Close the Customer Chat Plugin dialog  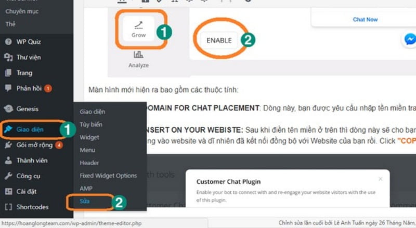point(381,179)
